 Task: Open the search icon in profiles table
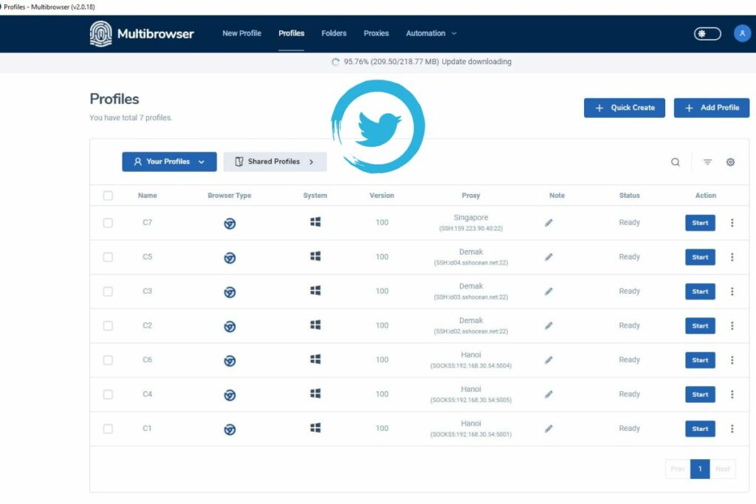point(676,162)
